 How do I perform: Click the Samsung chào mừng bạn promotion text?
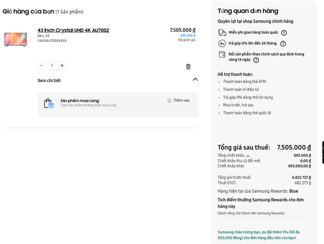point(259,235)
